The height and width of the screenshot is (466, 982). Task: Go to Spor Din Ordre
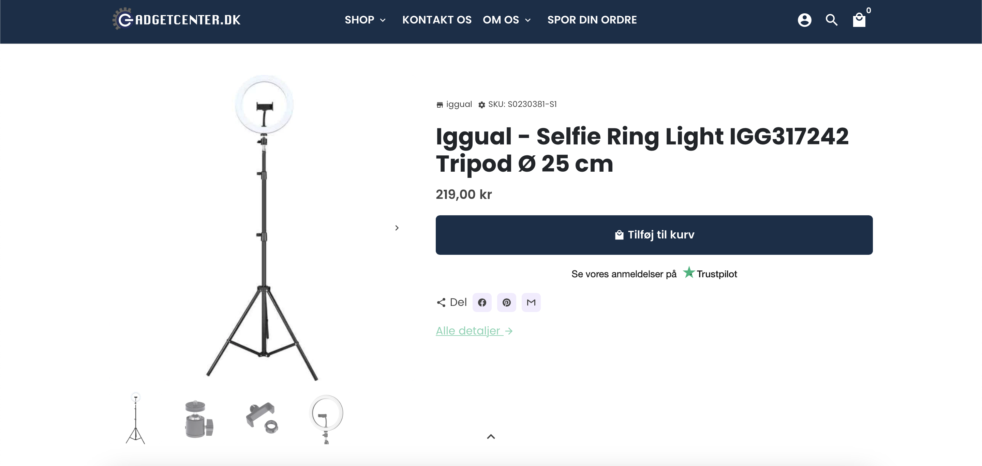click(x=592, y=20)
